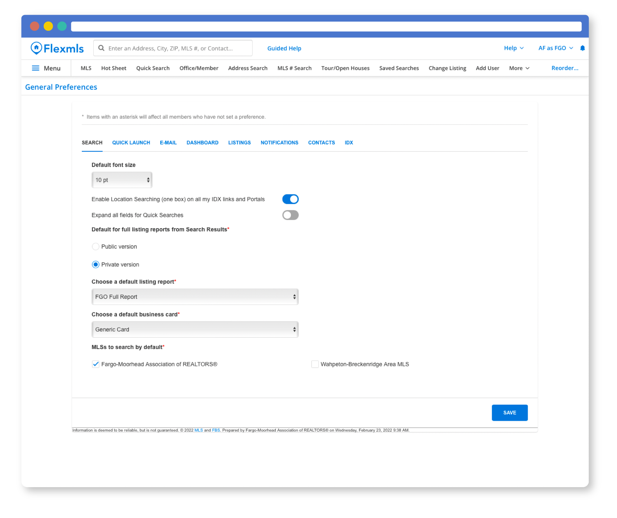Viewport: 617px width, 518px height.
Task: Switch to the Quick Launch tab
Action: 131,142
